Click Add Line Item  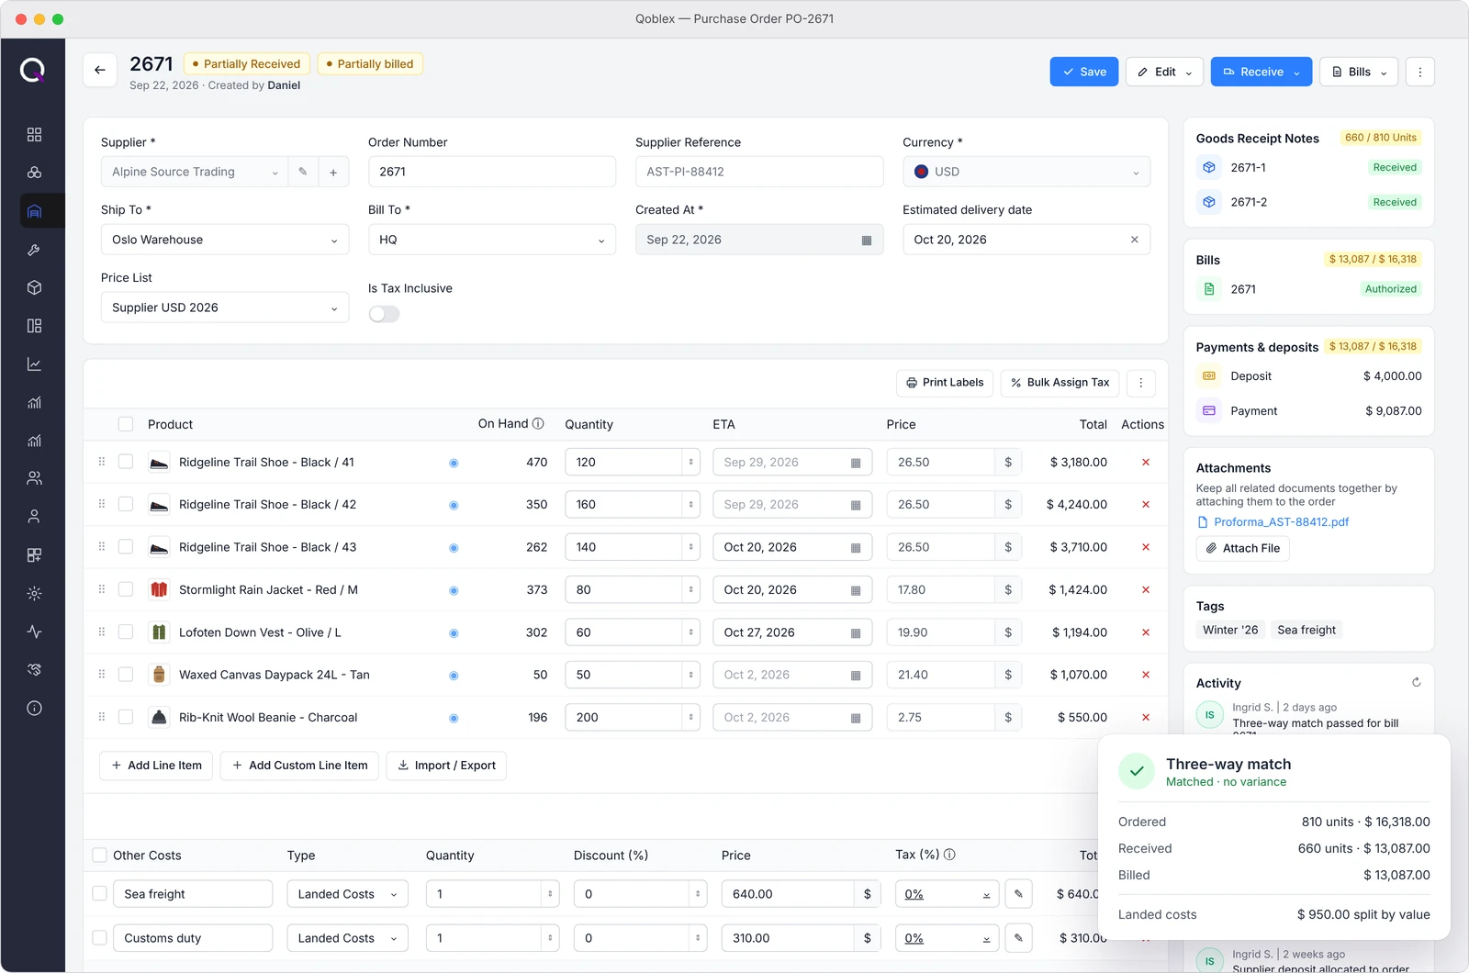156,766
